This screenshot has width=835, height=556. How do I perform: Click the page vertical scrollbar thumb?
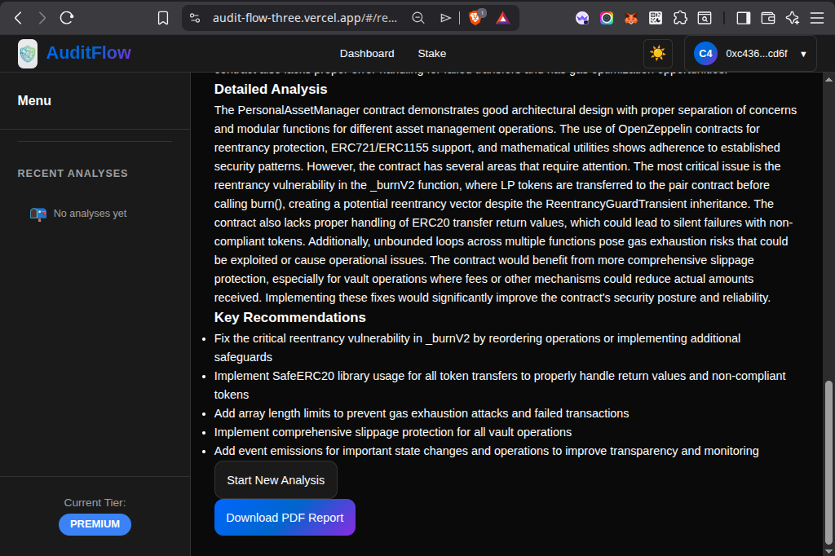[x=828, y=461]
